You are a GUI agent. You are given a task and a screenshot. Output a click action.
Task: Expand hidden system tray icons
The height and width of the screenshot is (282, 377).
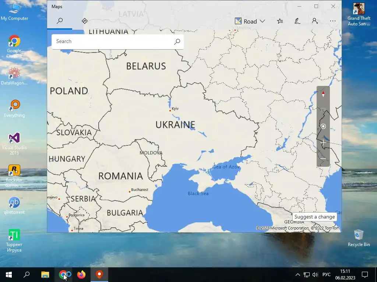297,275
